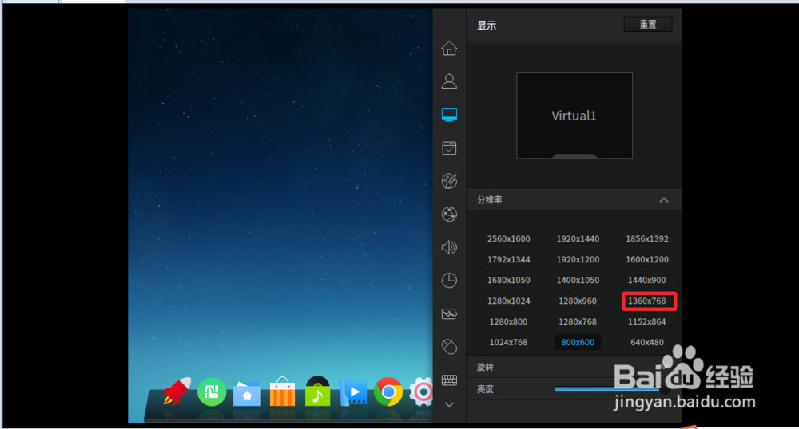This screenshot has height=429, width=799.
Task: Select the Virtual1 monitor preview
Action: click(x=574, y=116)
